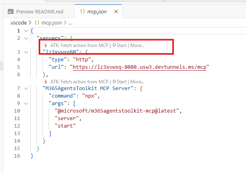Collapse the fold chevron on line 1

coord(26,31)
